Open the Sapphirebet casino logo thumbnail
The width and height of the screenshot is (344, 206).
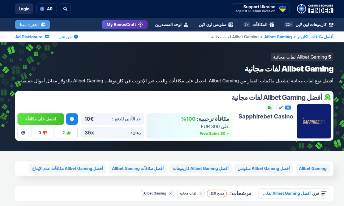(x=314, y=121)
